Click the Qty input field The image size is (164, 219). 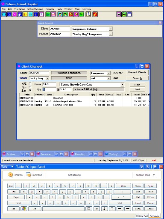click(50, 89)
